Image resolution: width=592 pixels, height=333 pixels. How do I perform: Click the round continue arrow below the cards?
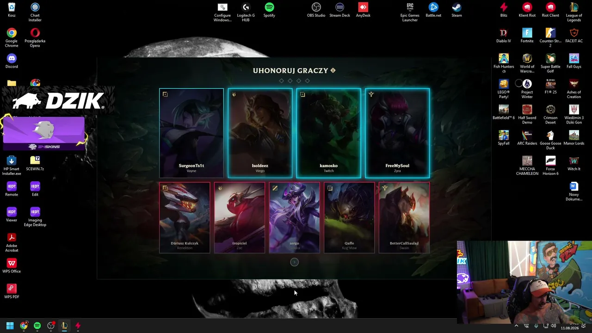point(294,262)
